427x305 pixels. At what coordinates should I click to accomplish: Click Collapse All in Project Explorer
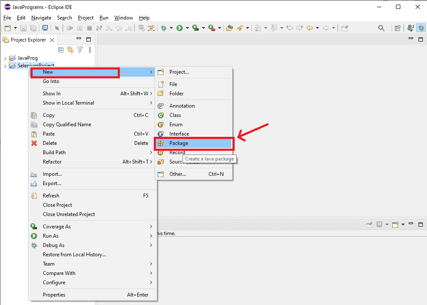click(61, 50)
